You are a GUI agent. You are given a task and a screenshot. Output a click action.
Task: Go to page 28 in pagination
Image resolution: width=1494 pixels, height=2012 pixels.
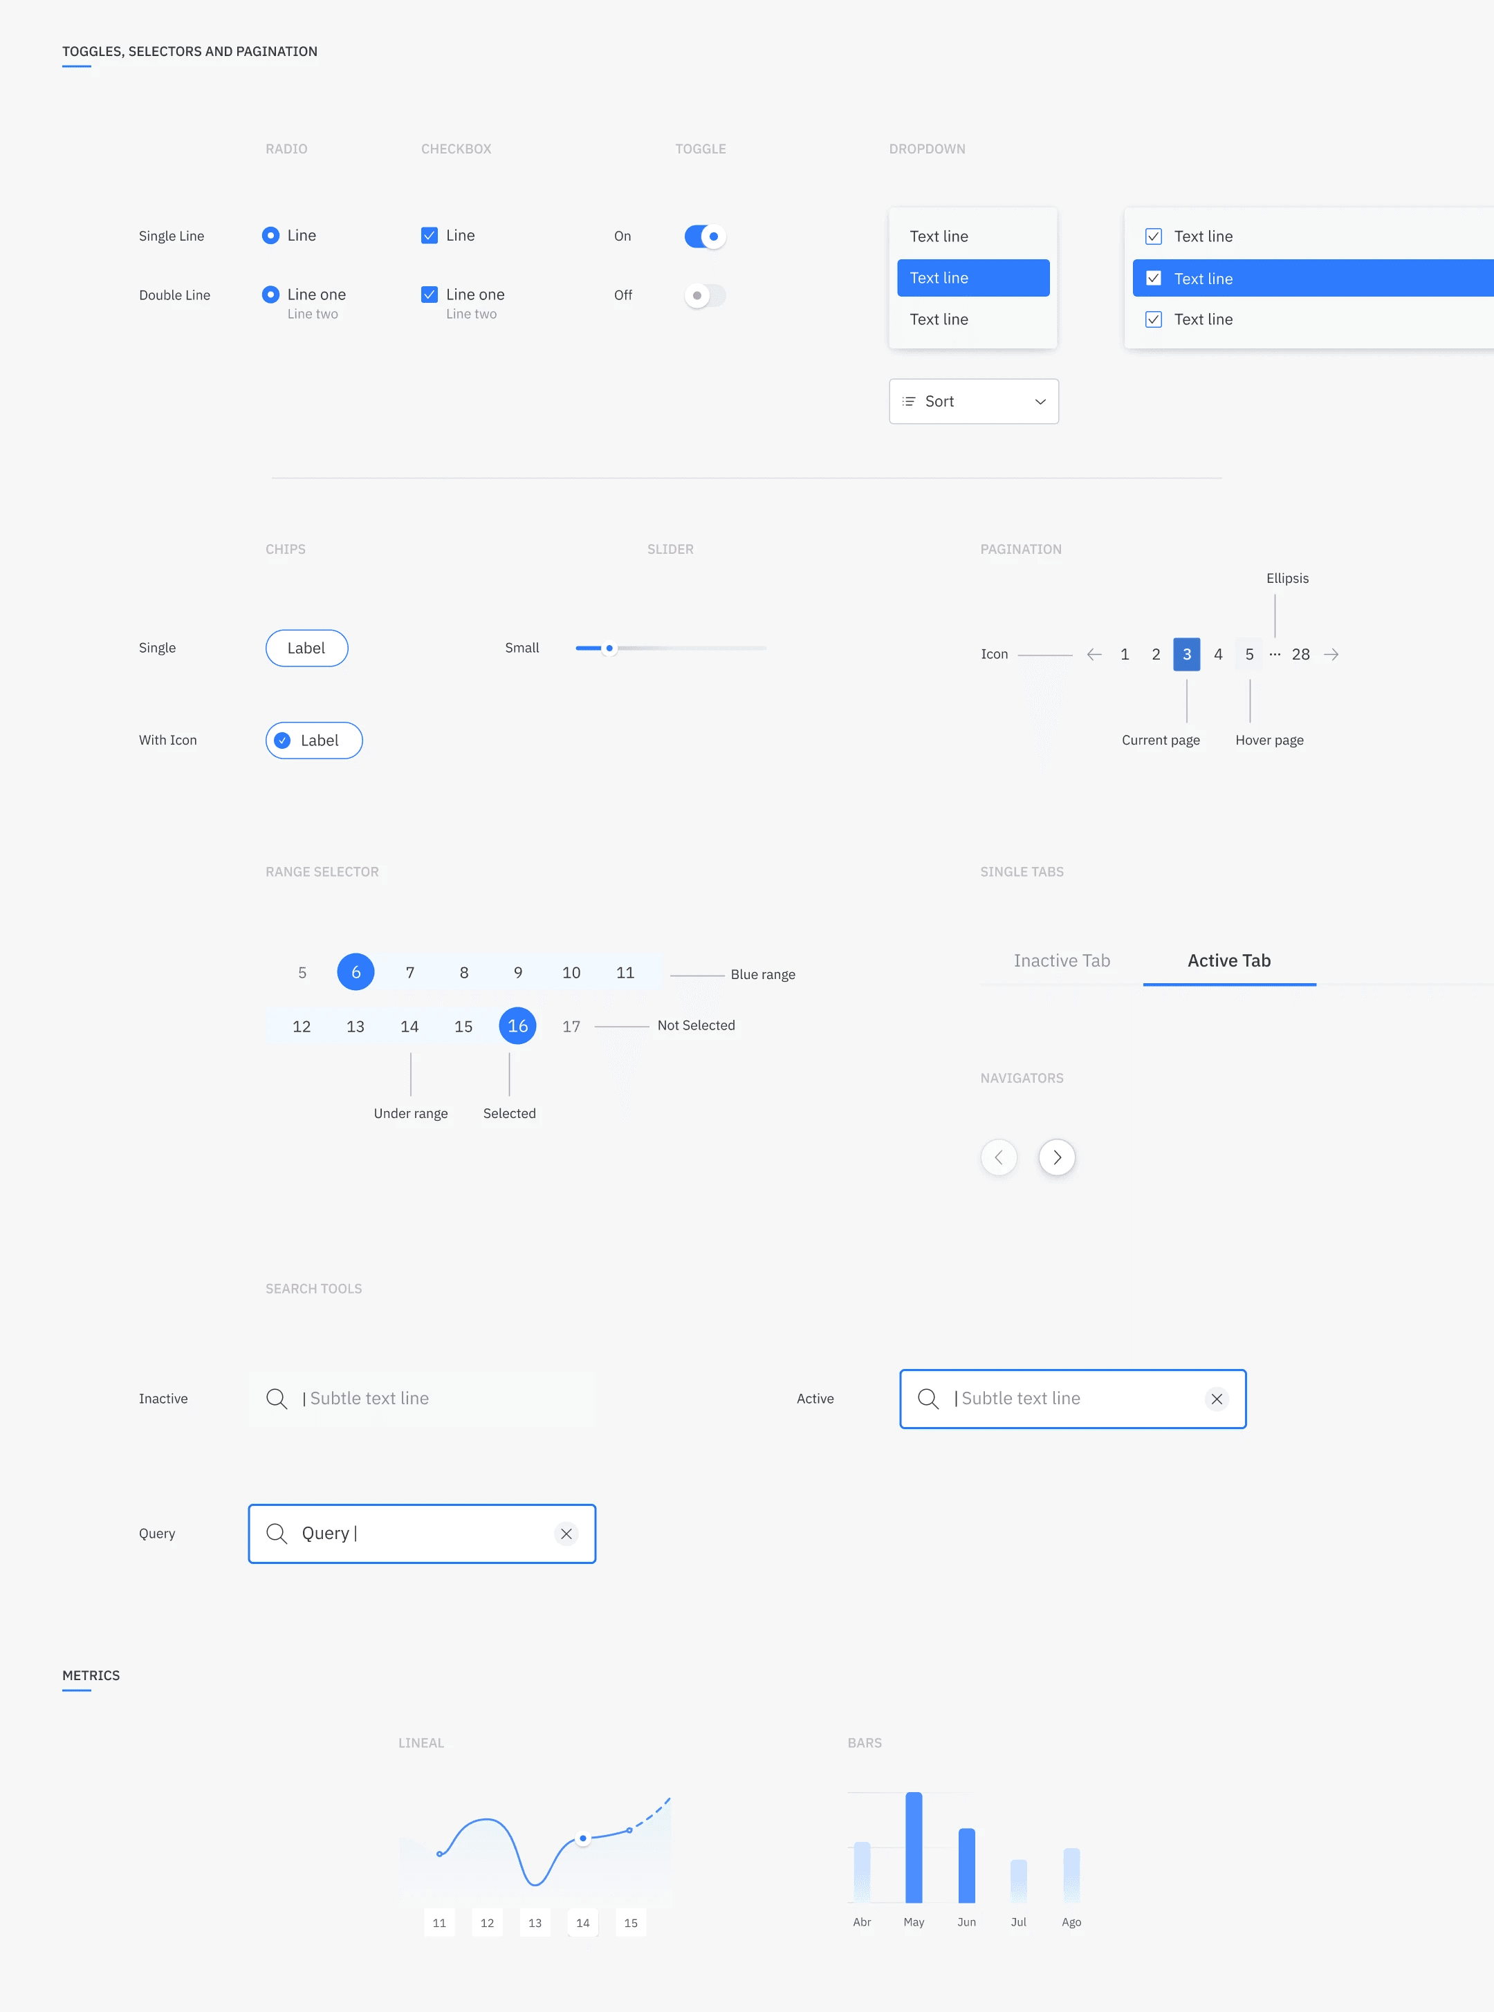point(1300,654)
